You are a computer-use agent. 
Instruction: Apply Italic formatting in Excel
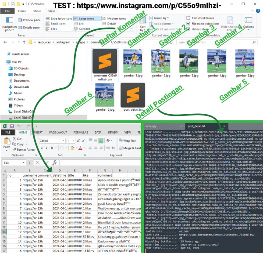46,148
